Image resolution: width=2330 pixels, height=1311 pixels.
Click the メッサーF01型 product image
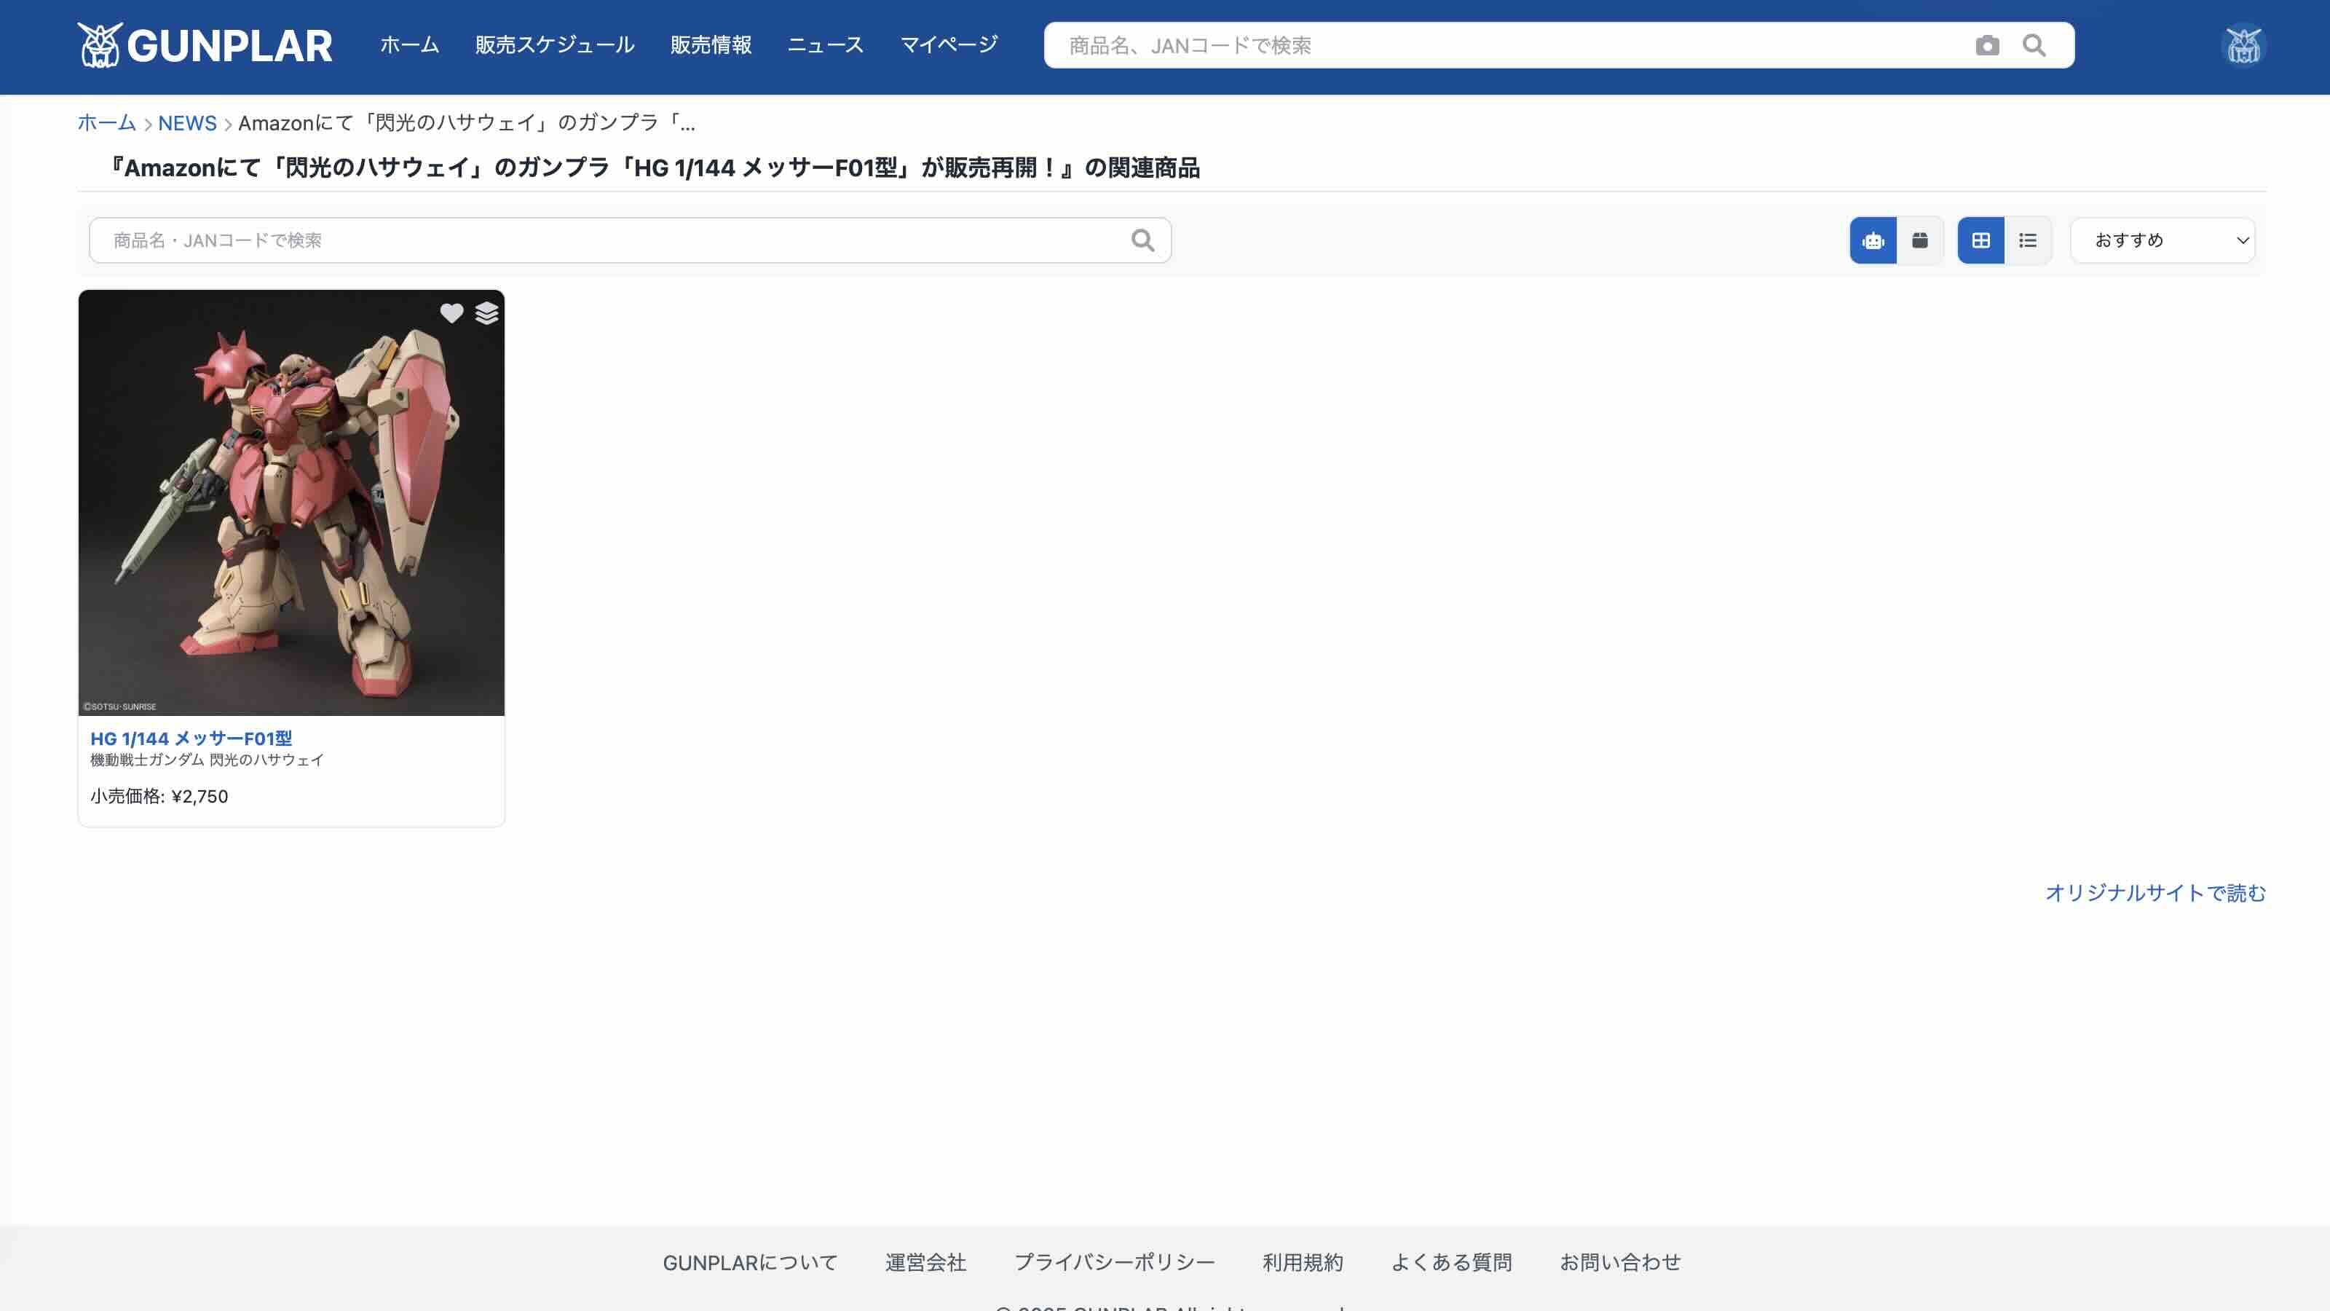tap(291, 503)
